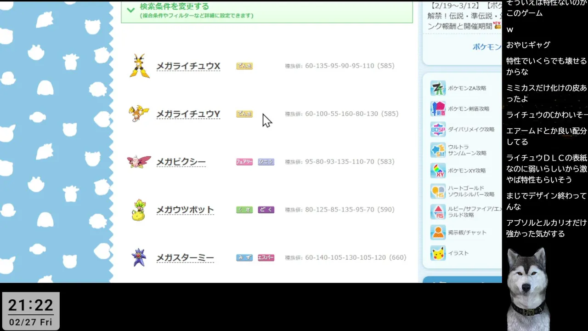This screenshot has width=588, height=331.
Task: Open ポケモン剣盾攻略 sidebar link
Action: click(x=469, y=108)
